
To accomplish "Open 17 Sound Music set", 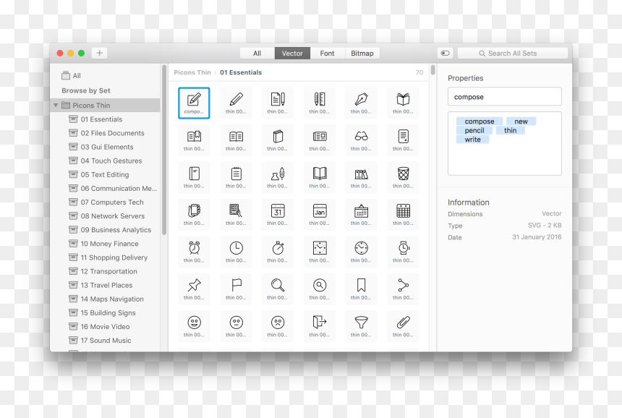I will coord(105,341).
